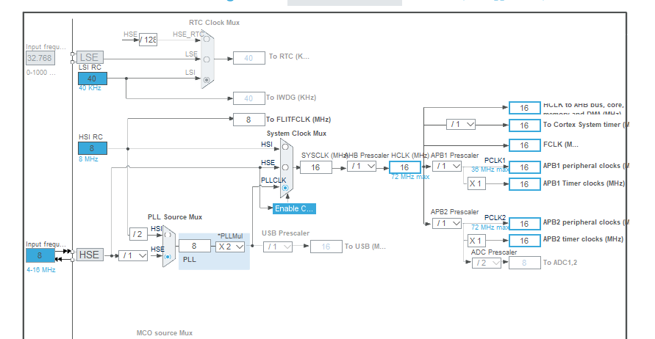Click the '72 MHz max' HCLK label

tap(410, 177)
